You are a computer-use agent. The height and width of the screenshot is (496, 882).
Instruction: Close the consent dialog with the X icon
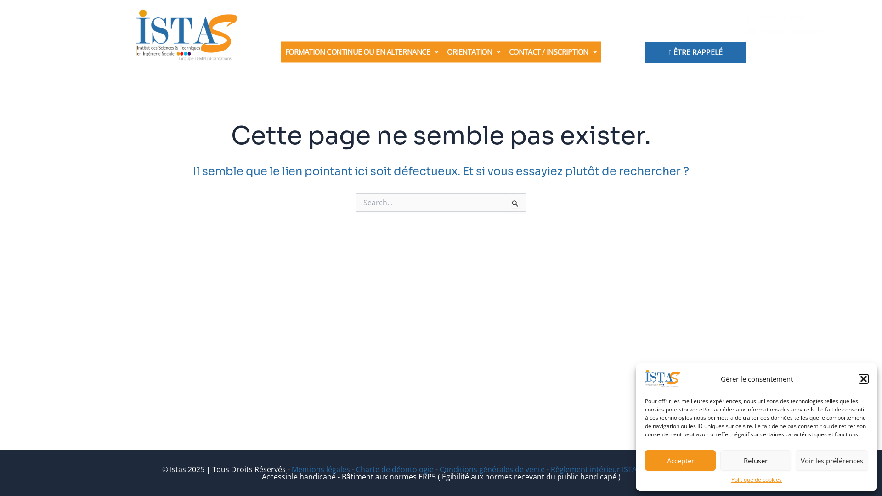pos(864,379)
